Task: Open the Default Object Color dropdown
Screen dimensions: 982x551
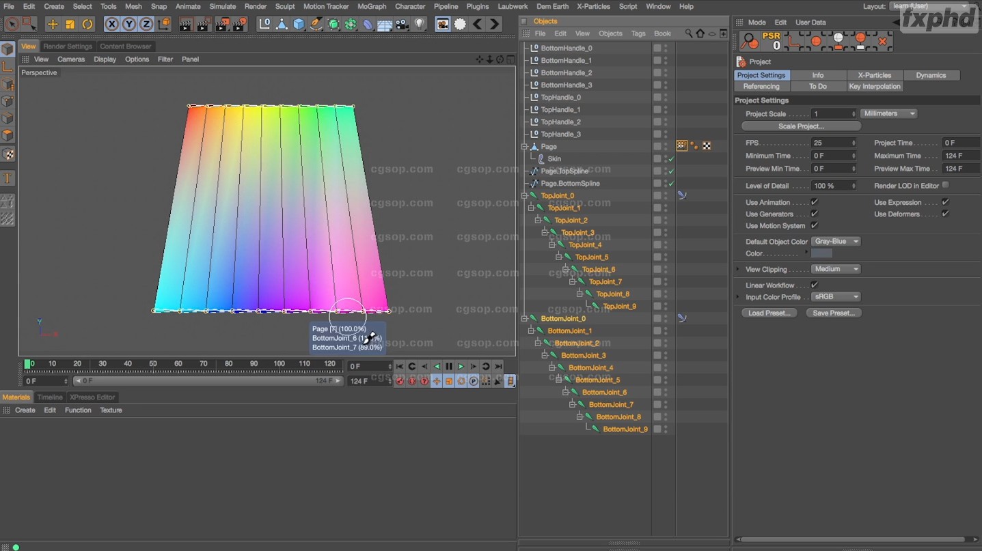Action: tap(836, 242)
